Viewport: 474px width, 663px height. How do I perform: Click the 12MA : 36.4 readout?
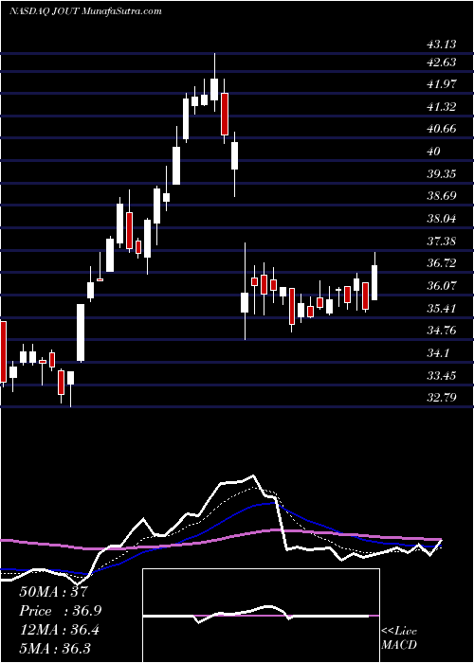click(x=60, y=630)
